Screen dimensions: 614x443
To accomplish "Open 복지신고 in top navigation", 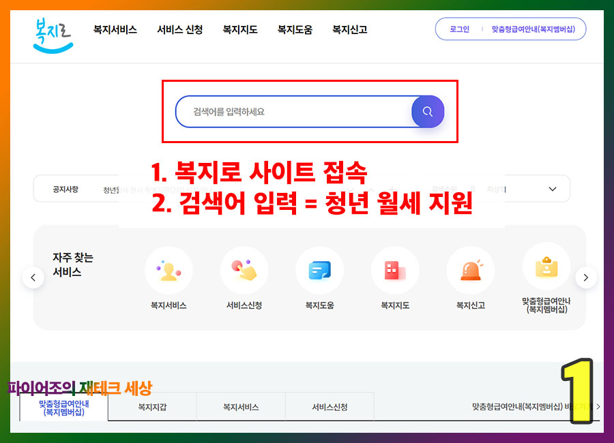I will point(350,30).
